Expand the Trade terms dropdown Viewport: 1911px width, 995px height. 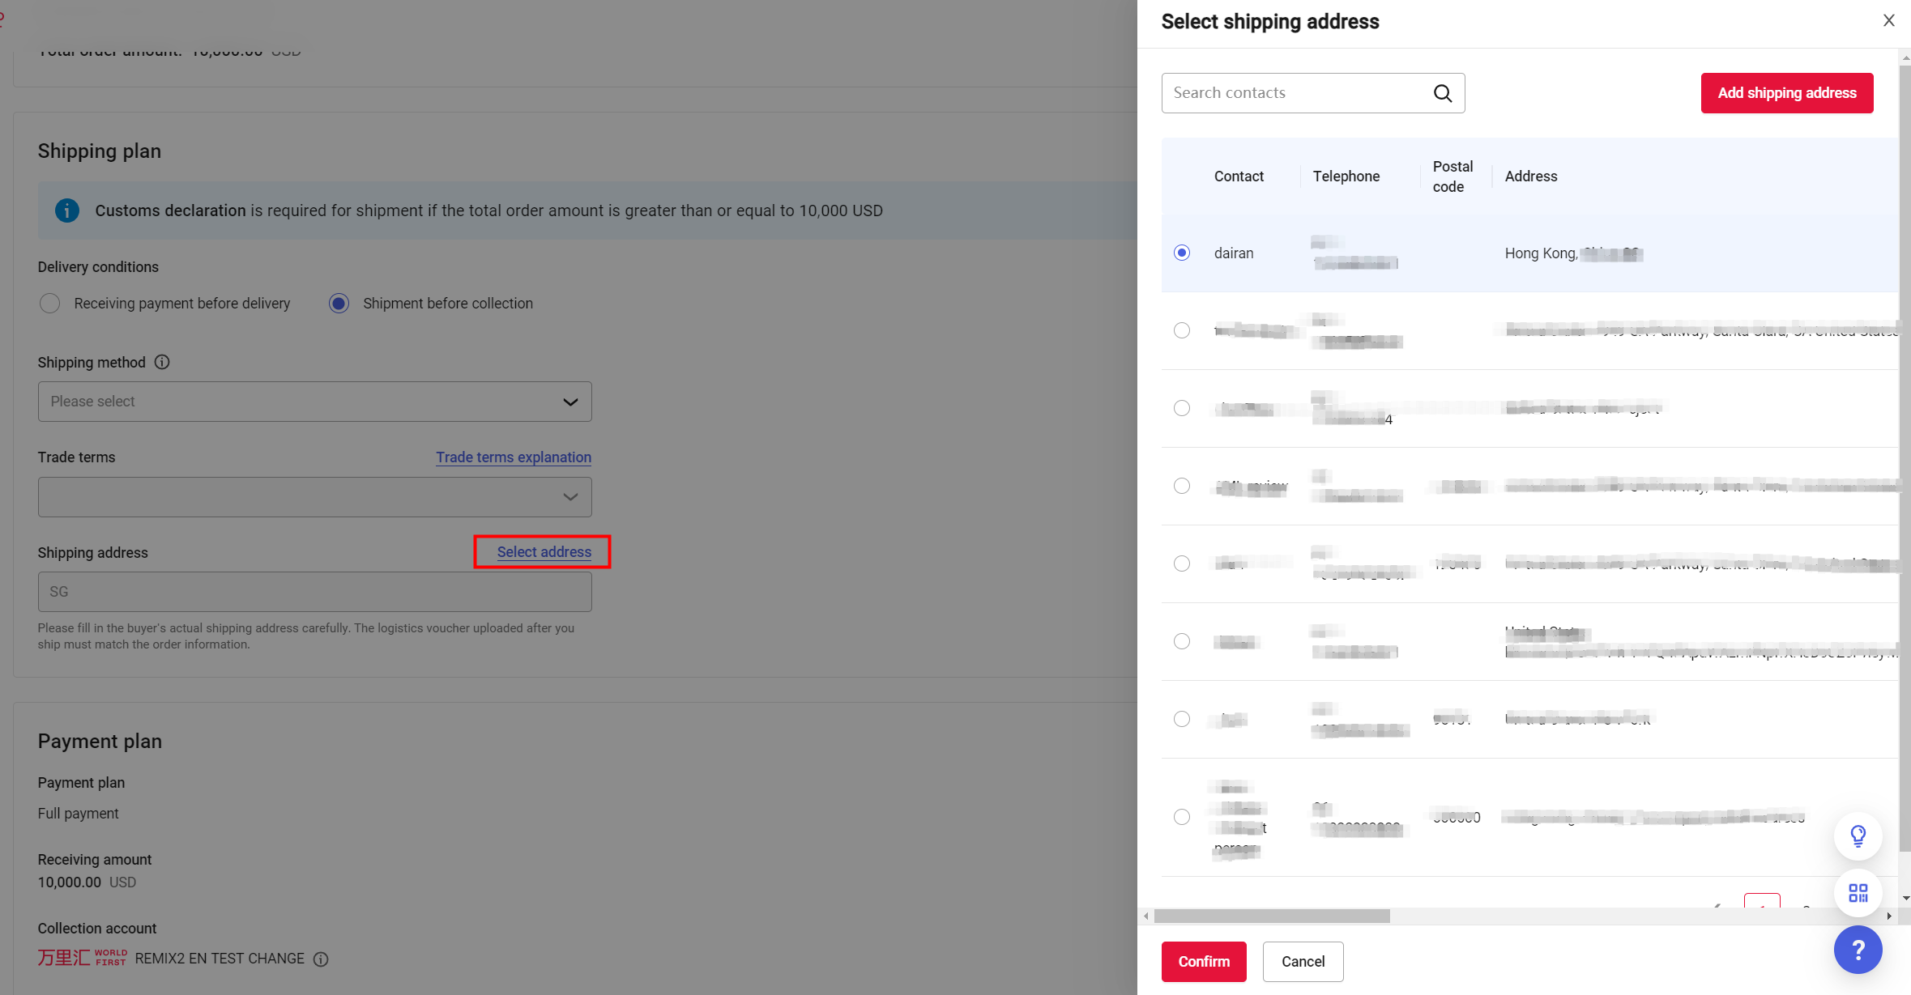click(x=314, y=497)
